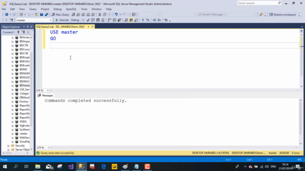This screenshot has height=171, width=305.
Task: Click the empty third line in query editor
Action: pyautogui.click(x=174, y=45)
